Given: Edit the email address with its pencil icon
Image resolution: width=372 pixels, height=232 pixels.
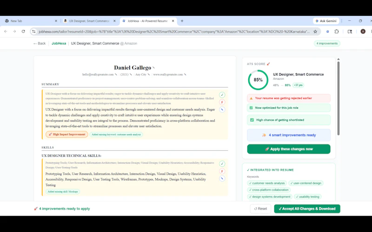Looking at the screenshot, I should click(116, 75).
